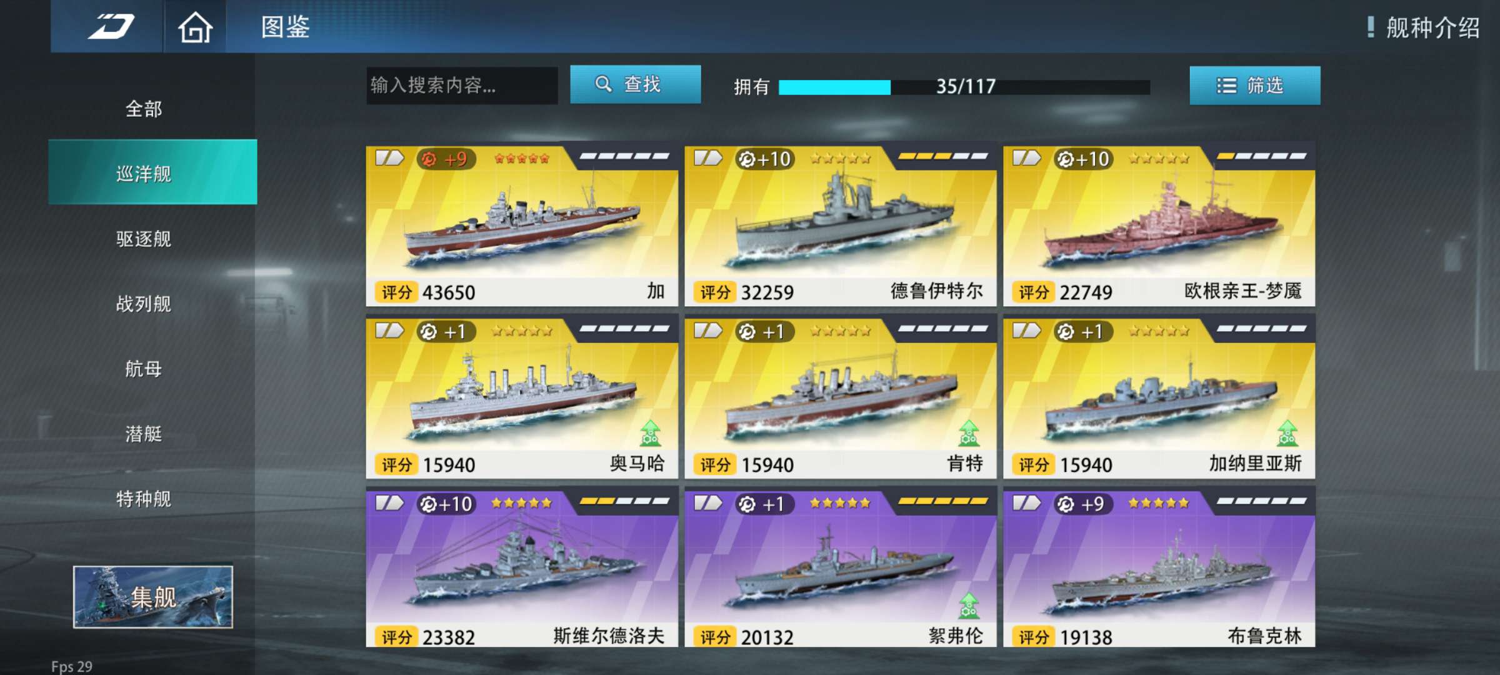Image resolution: width=1500 pixels, height=675 pixels.
Task: Click green upgrade arrow on 絮弗伦 card
Action: pos(969,605)
